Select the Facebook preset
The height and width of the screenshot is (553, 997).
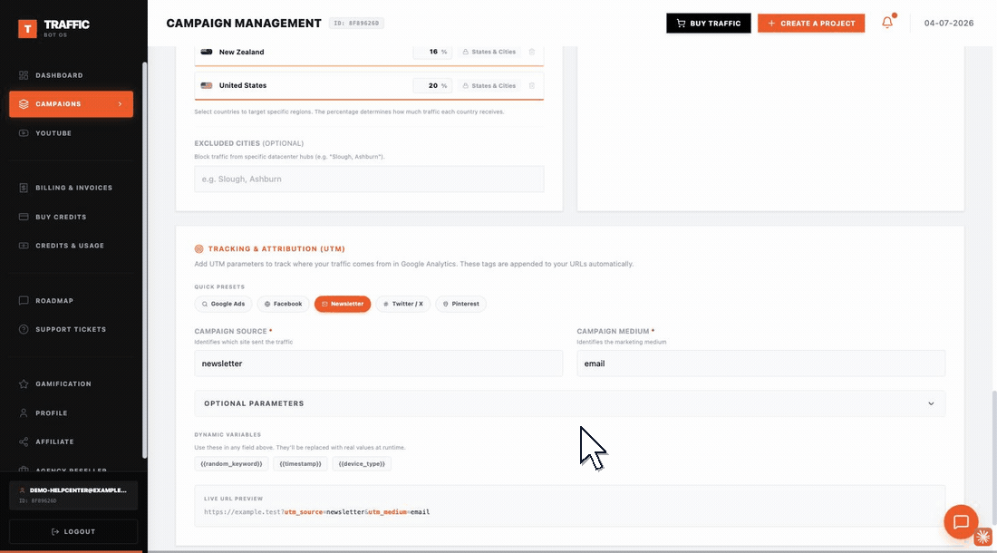click(284, 304)
